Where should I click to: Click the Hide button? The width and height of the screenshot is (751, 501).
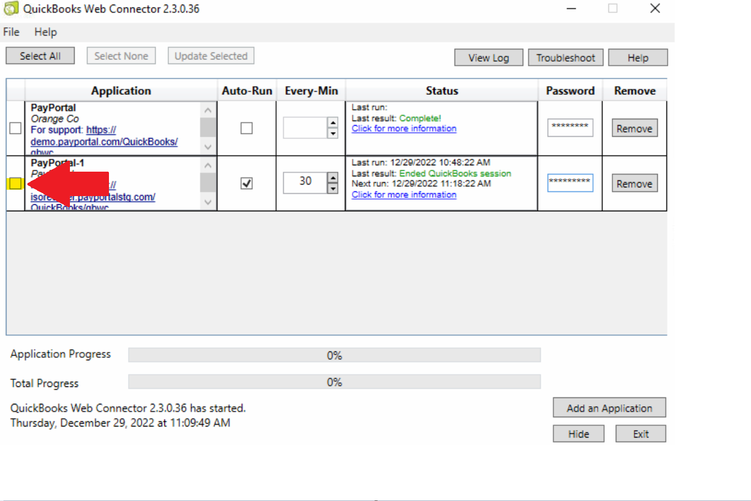pos(579,434)
